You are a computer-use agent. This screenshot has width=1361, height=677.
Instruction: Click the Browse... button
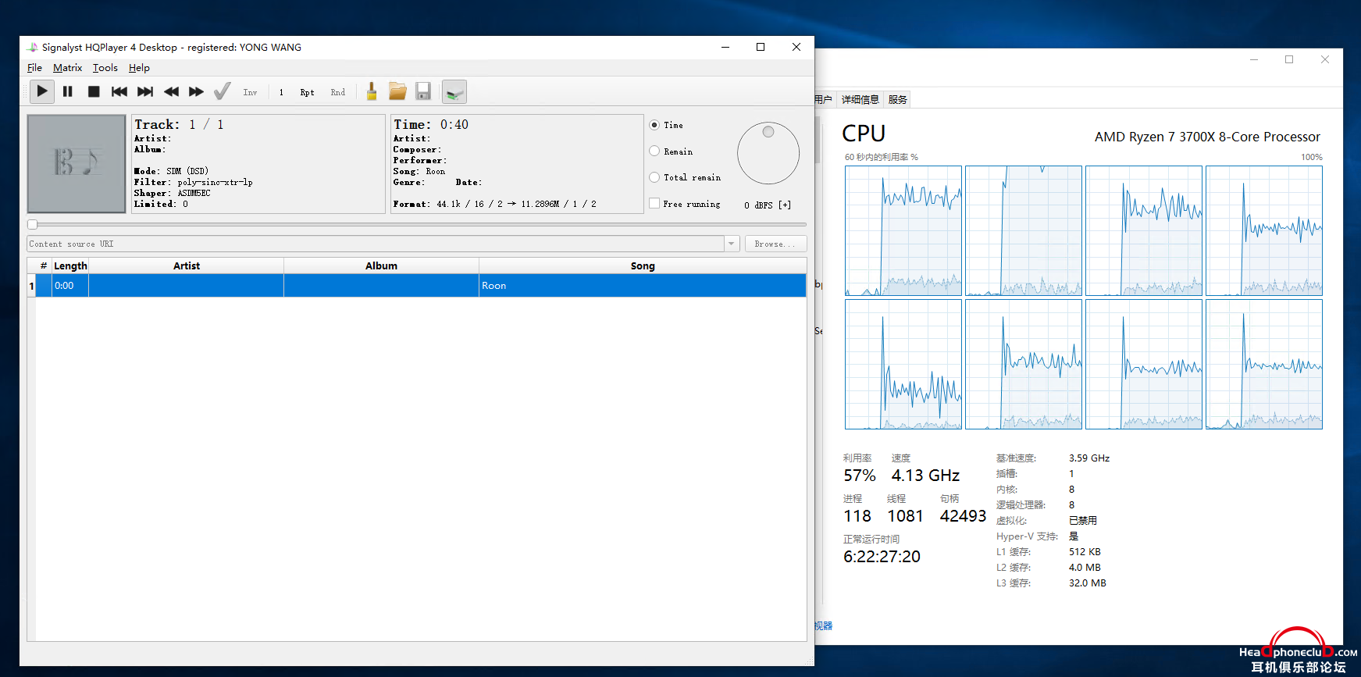coord(775,244)
